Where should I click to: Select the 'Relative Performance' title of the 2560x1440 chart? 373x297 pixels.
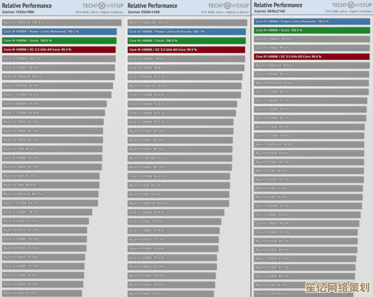point(153,6)
